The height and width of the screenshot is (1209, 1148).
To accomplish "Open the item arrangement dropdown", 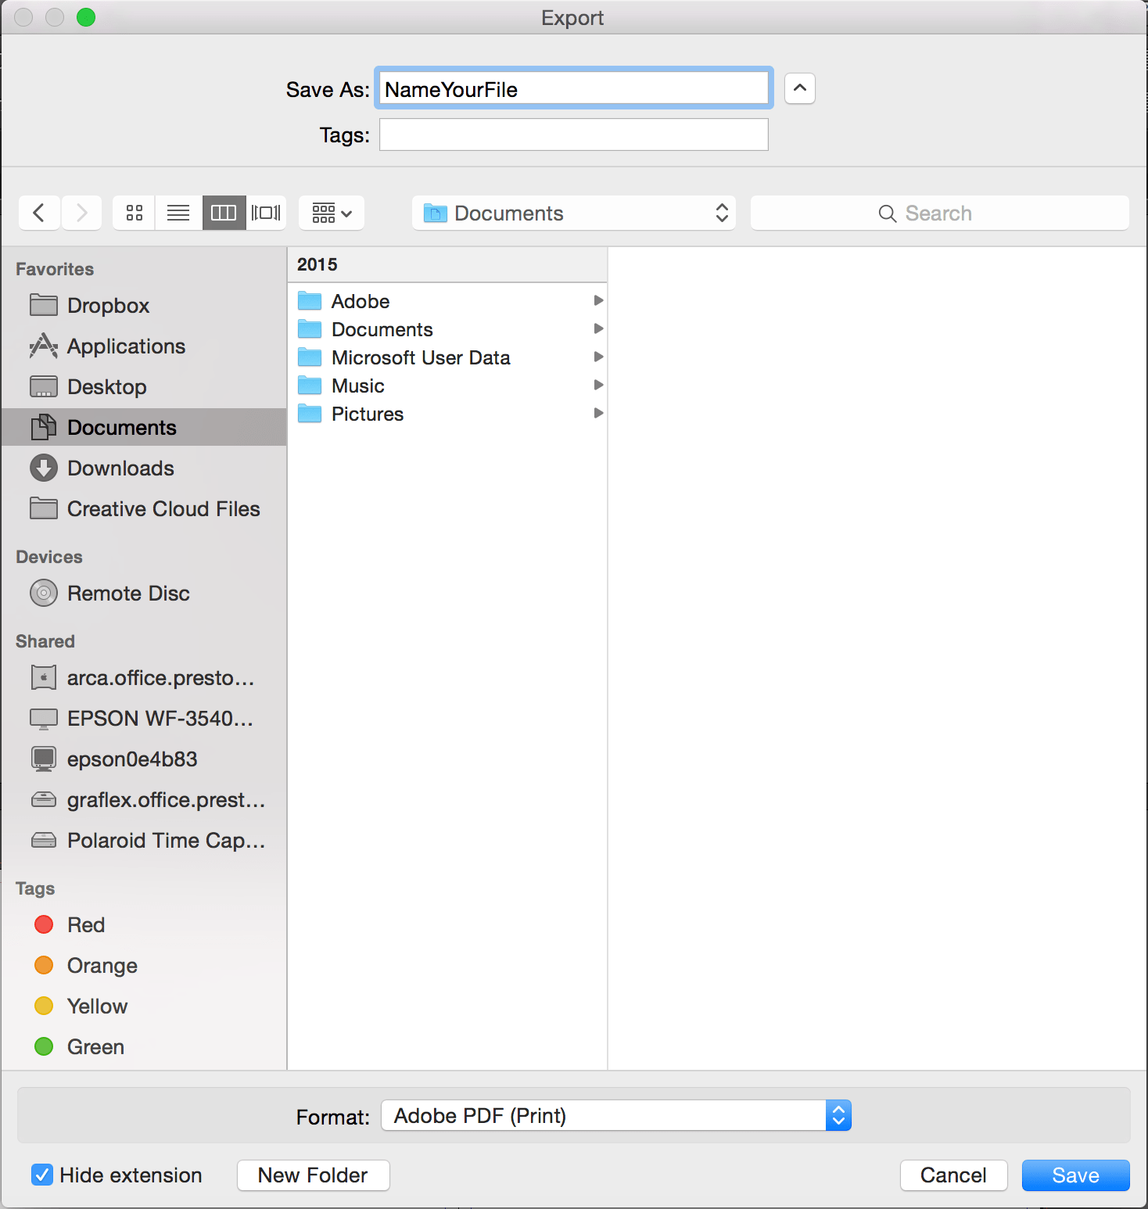I will click(332, 213).
